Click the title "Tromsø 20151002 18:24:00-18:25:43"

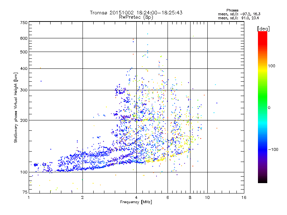pos(136,13)
